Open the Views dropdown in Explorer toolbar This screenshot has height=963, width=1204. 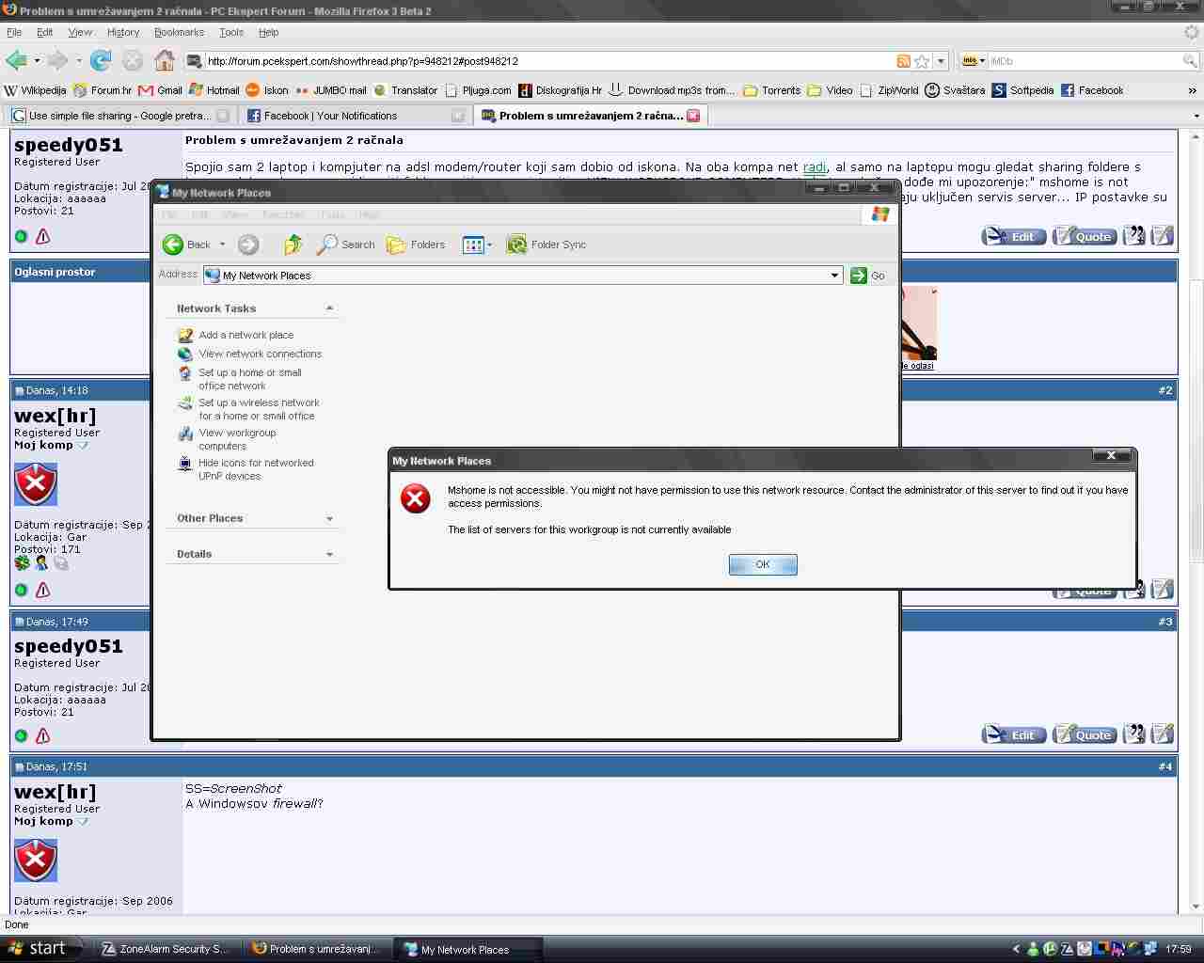(x=477, y=245)
